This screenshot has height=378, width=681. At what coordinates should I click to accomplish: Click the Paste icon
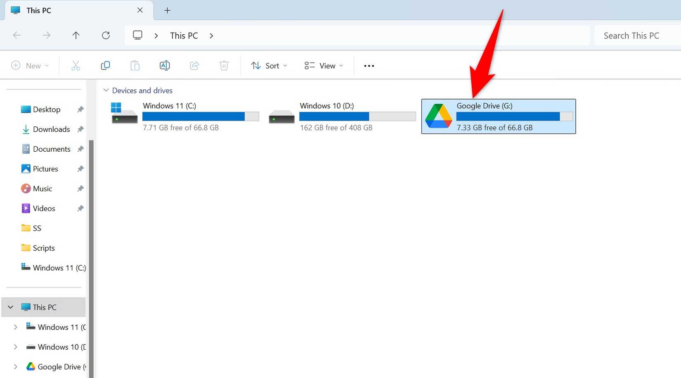[x=135, y=65]
